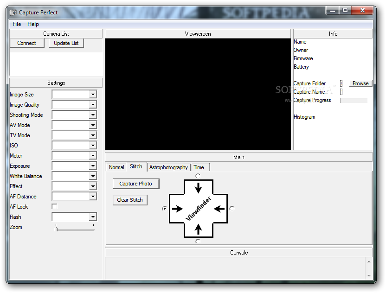Screen dimensions: 386x293
Task: Click the Connect button
Action: point(26,43)
